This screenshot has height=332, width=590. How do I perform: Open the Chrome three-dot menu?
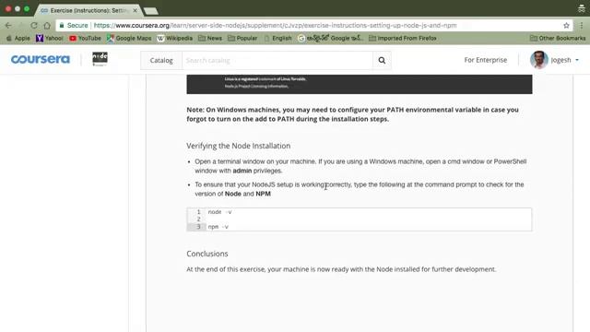click(582, 25)
